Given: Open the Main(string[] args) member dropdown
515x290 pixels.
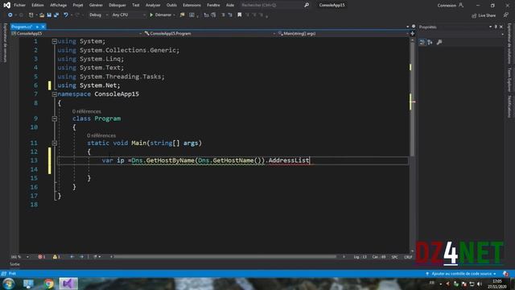Looking at the screenshot, I should (343, 34).
